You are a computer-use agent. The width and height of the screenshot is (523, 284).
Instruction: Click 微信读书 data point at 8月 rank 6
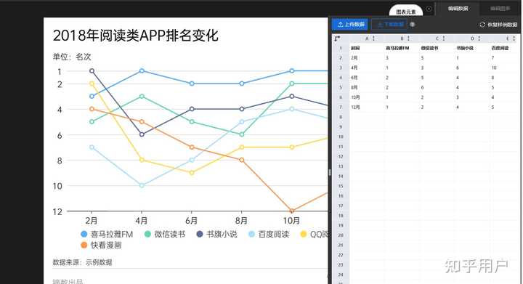[x=242, y=134]
